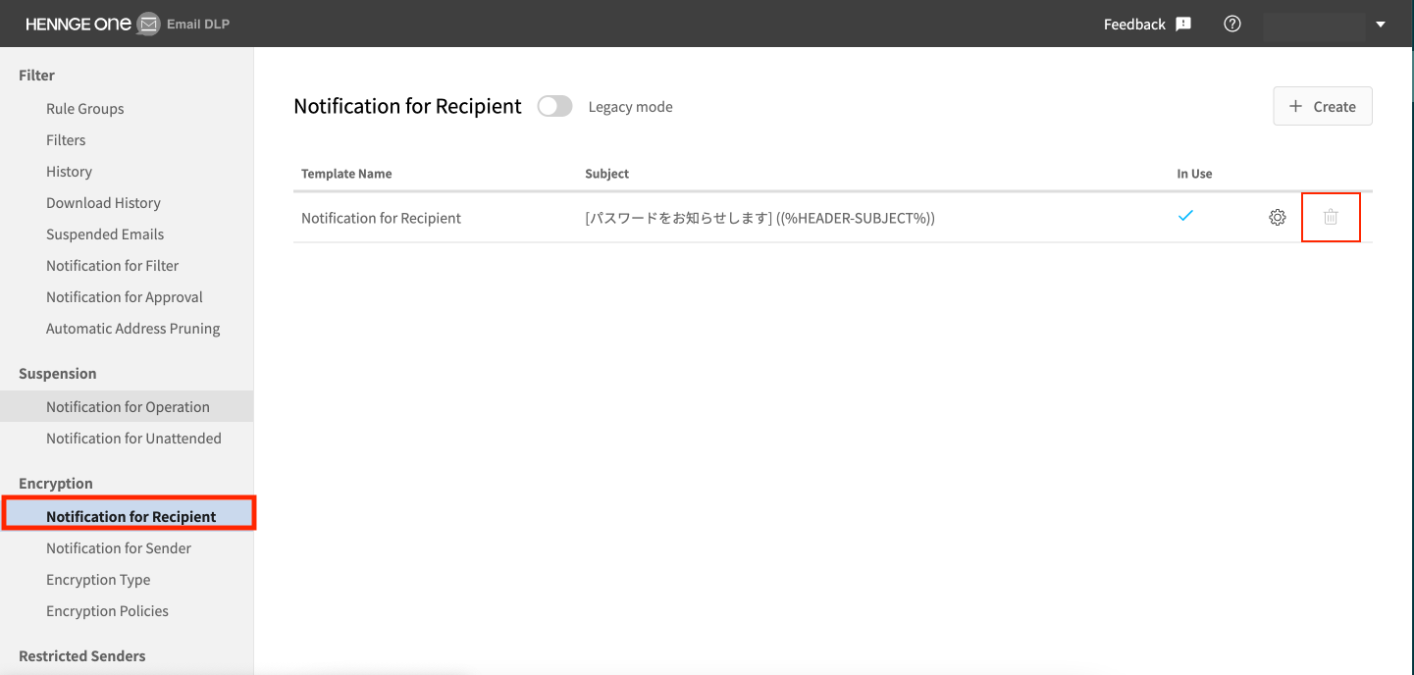Click the In Use column header
This screenshot has height=675, width=1414.
click(x=1194, y=174)
